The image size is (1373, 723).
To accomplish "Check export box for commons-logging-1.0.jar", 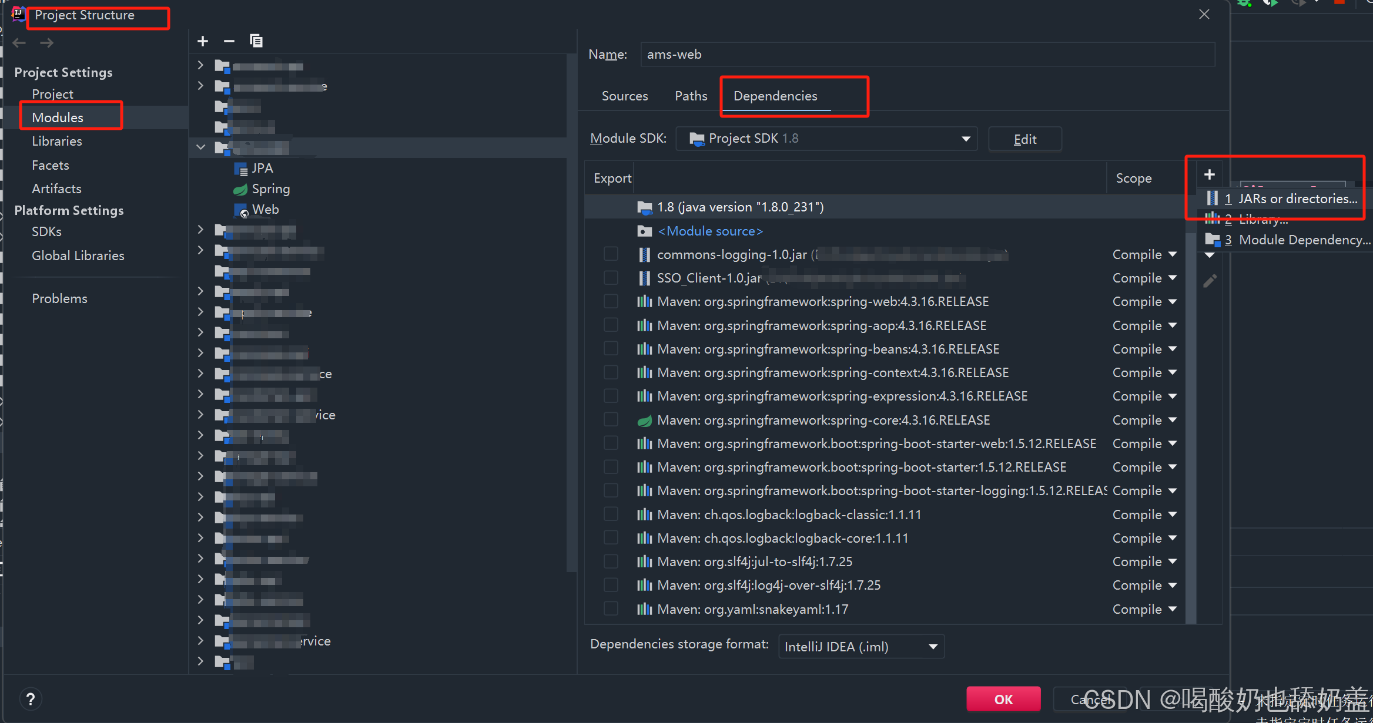I will pyautogui.click(x=611, y=254).
